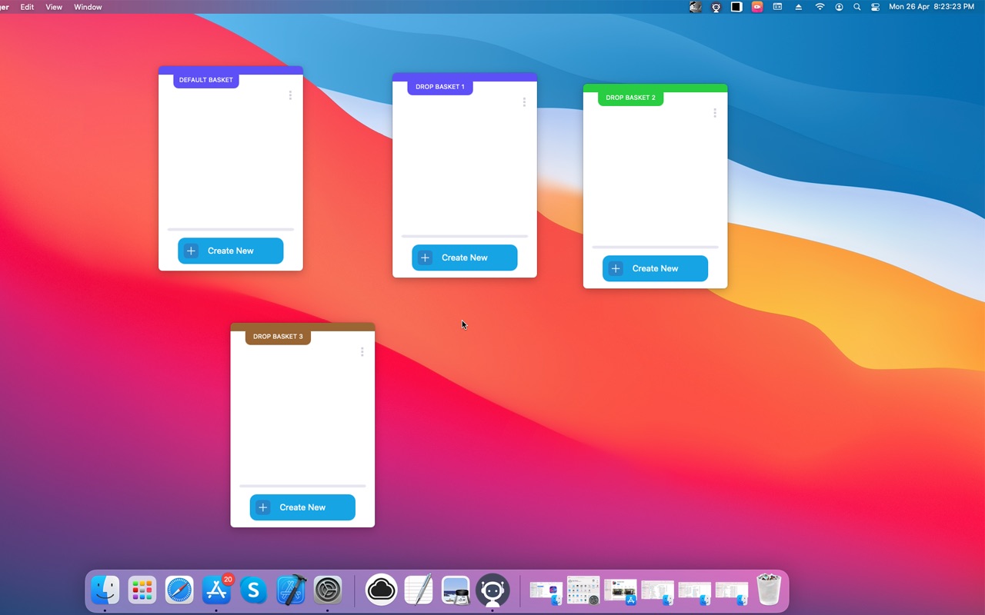Open the View menu
This screenshot has width=985, height=615.
[x=54, y=7]
